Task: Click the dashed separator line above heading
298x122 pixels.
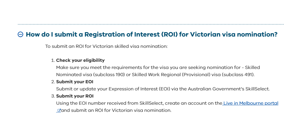Action: coord(151,24)
